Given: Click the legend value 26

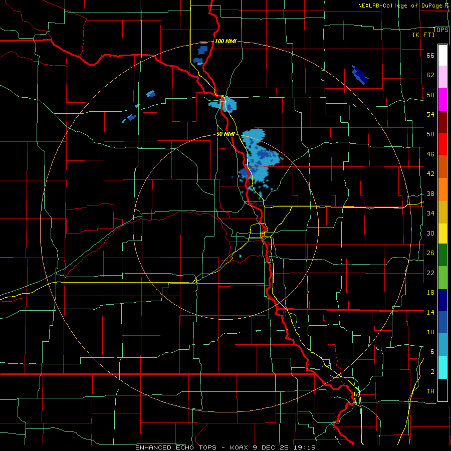Looking at the screenshot, I should tap(430, 253).
